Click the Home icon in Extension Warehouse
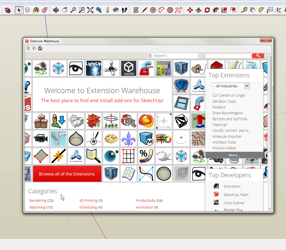Viewport: 286px width, 250px height. tap(40, 48)
